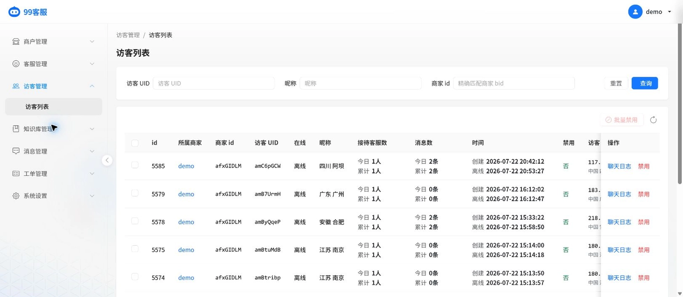This screenshot has width=683, height=297.
Task: Open the 系统设置 menu label
Action: 35,196
